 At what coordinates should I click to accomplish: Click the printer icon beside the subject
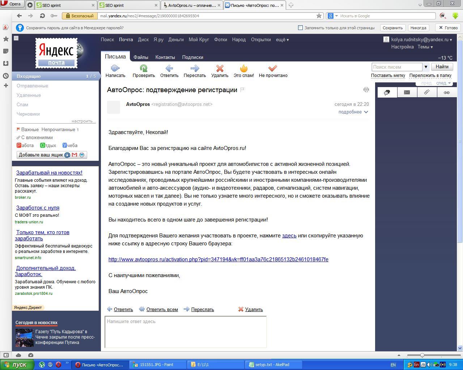pos(366,90)
